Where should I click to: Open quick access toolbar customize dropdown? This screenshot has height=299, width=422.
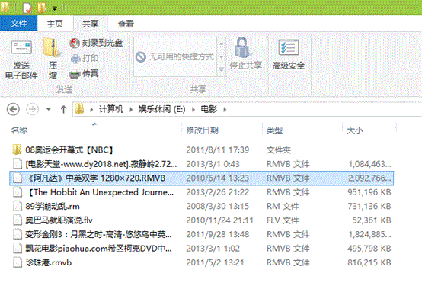tap(55, 8)
